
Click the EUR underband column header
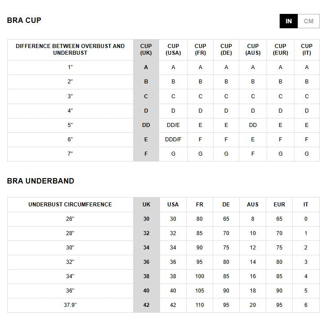279,204
